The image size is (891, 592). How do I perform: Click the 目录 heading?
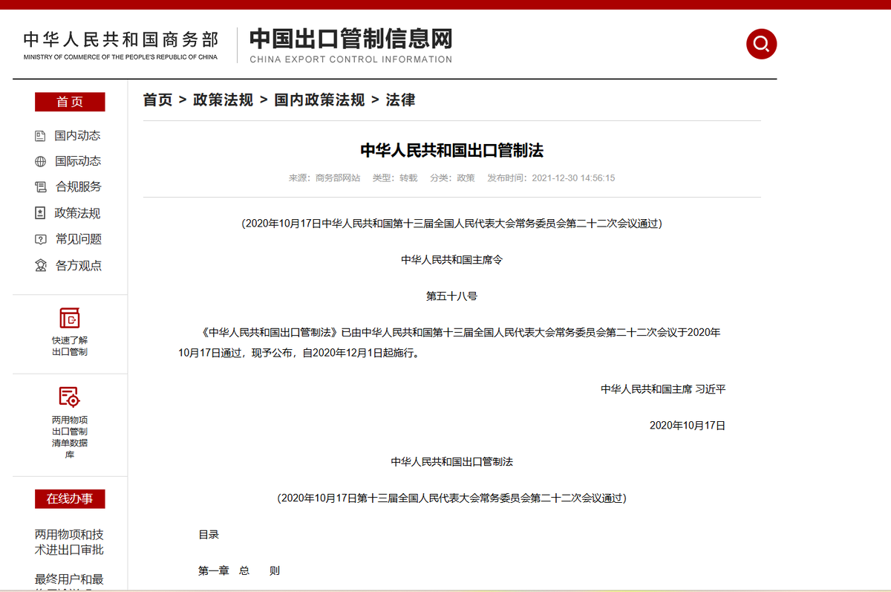coord(209,534)
